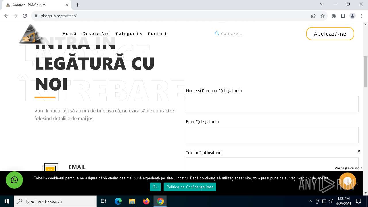Click the address bar URL
This screenshot has height=207, width=368.
click(59, 16)
